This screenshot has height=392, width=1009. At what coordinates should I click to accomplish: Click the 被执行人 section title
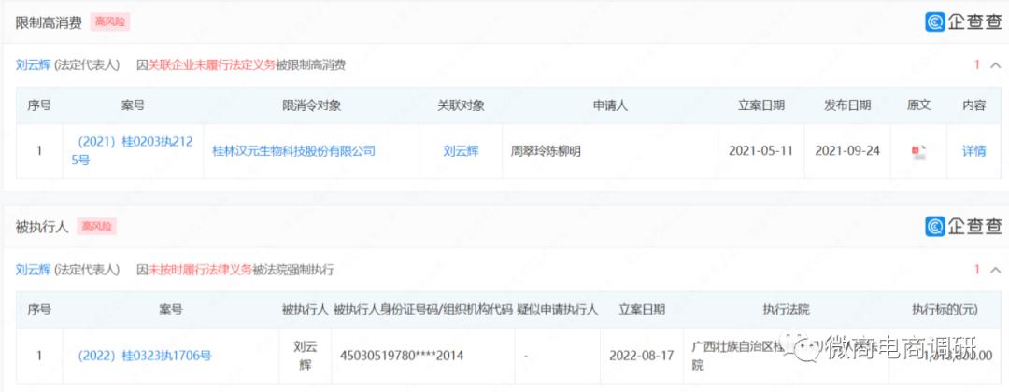42,227
